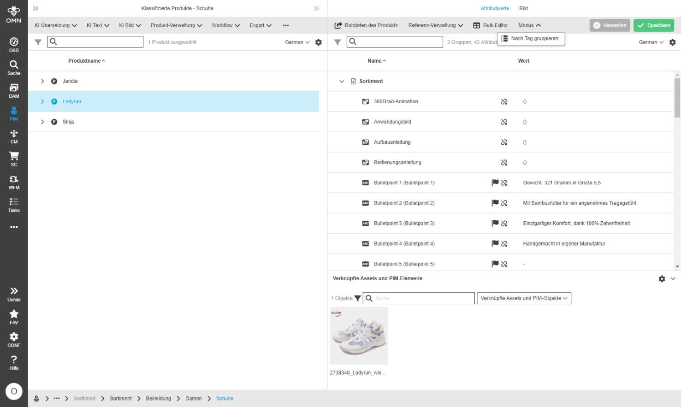Go to Schuhe in breadcrumb

pos(225,399)
